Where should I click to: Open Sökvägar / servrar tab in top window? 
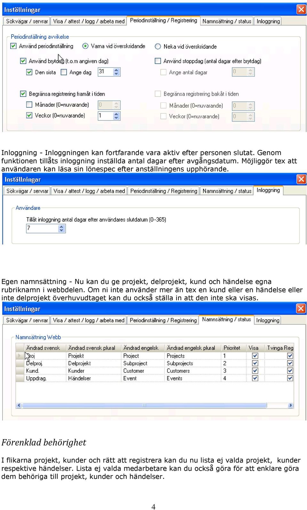pyautogui.click(x=27, y=21)
